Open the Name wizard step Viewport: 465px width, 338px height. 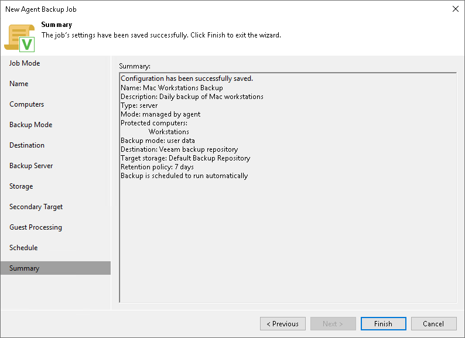[19, 84]
